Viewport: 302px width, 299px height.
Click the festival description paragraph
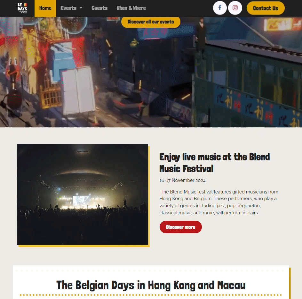click(x=219, y=202)
